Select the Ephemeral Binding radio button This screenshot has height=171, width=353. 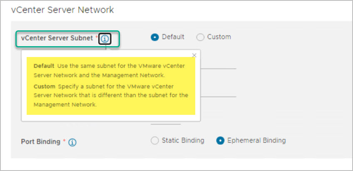(221, 141)
